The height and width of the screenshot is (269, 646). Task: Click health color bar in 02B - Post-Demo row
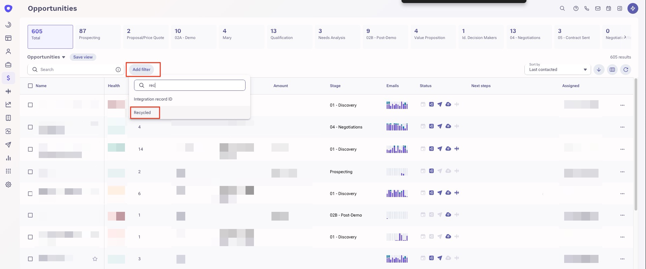[116, 216]
